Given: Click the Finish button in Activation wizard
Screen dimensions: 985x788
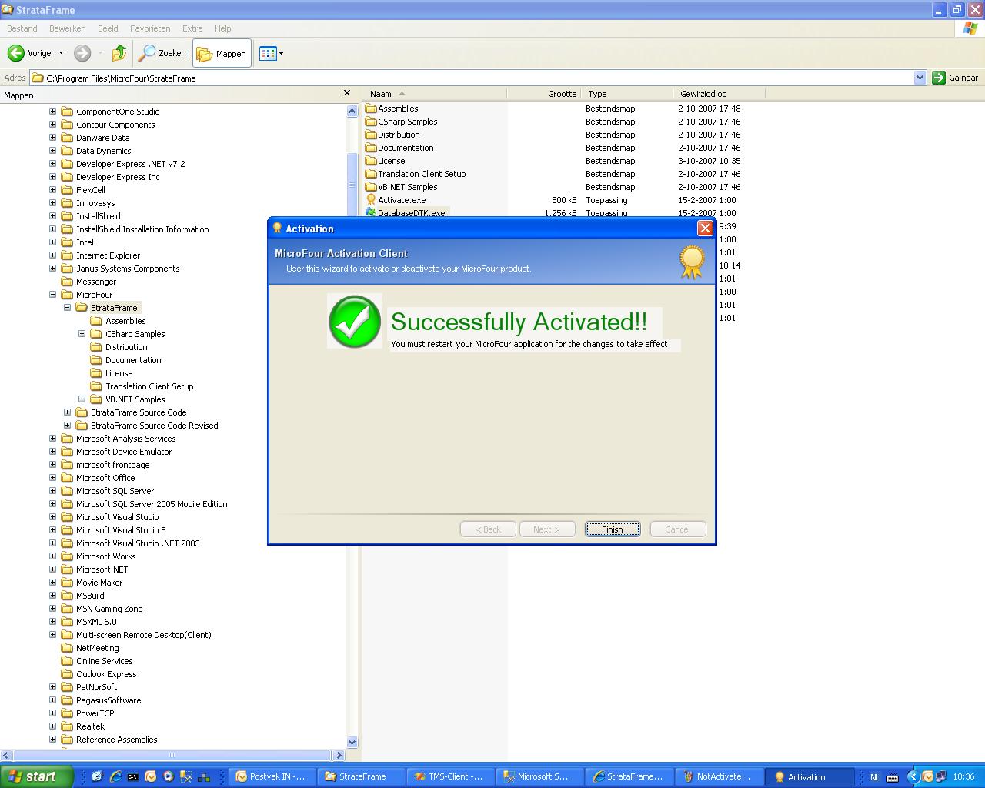Looking at the screenshot, I should pos(612,529).
